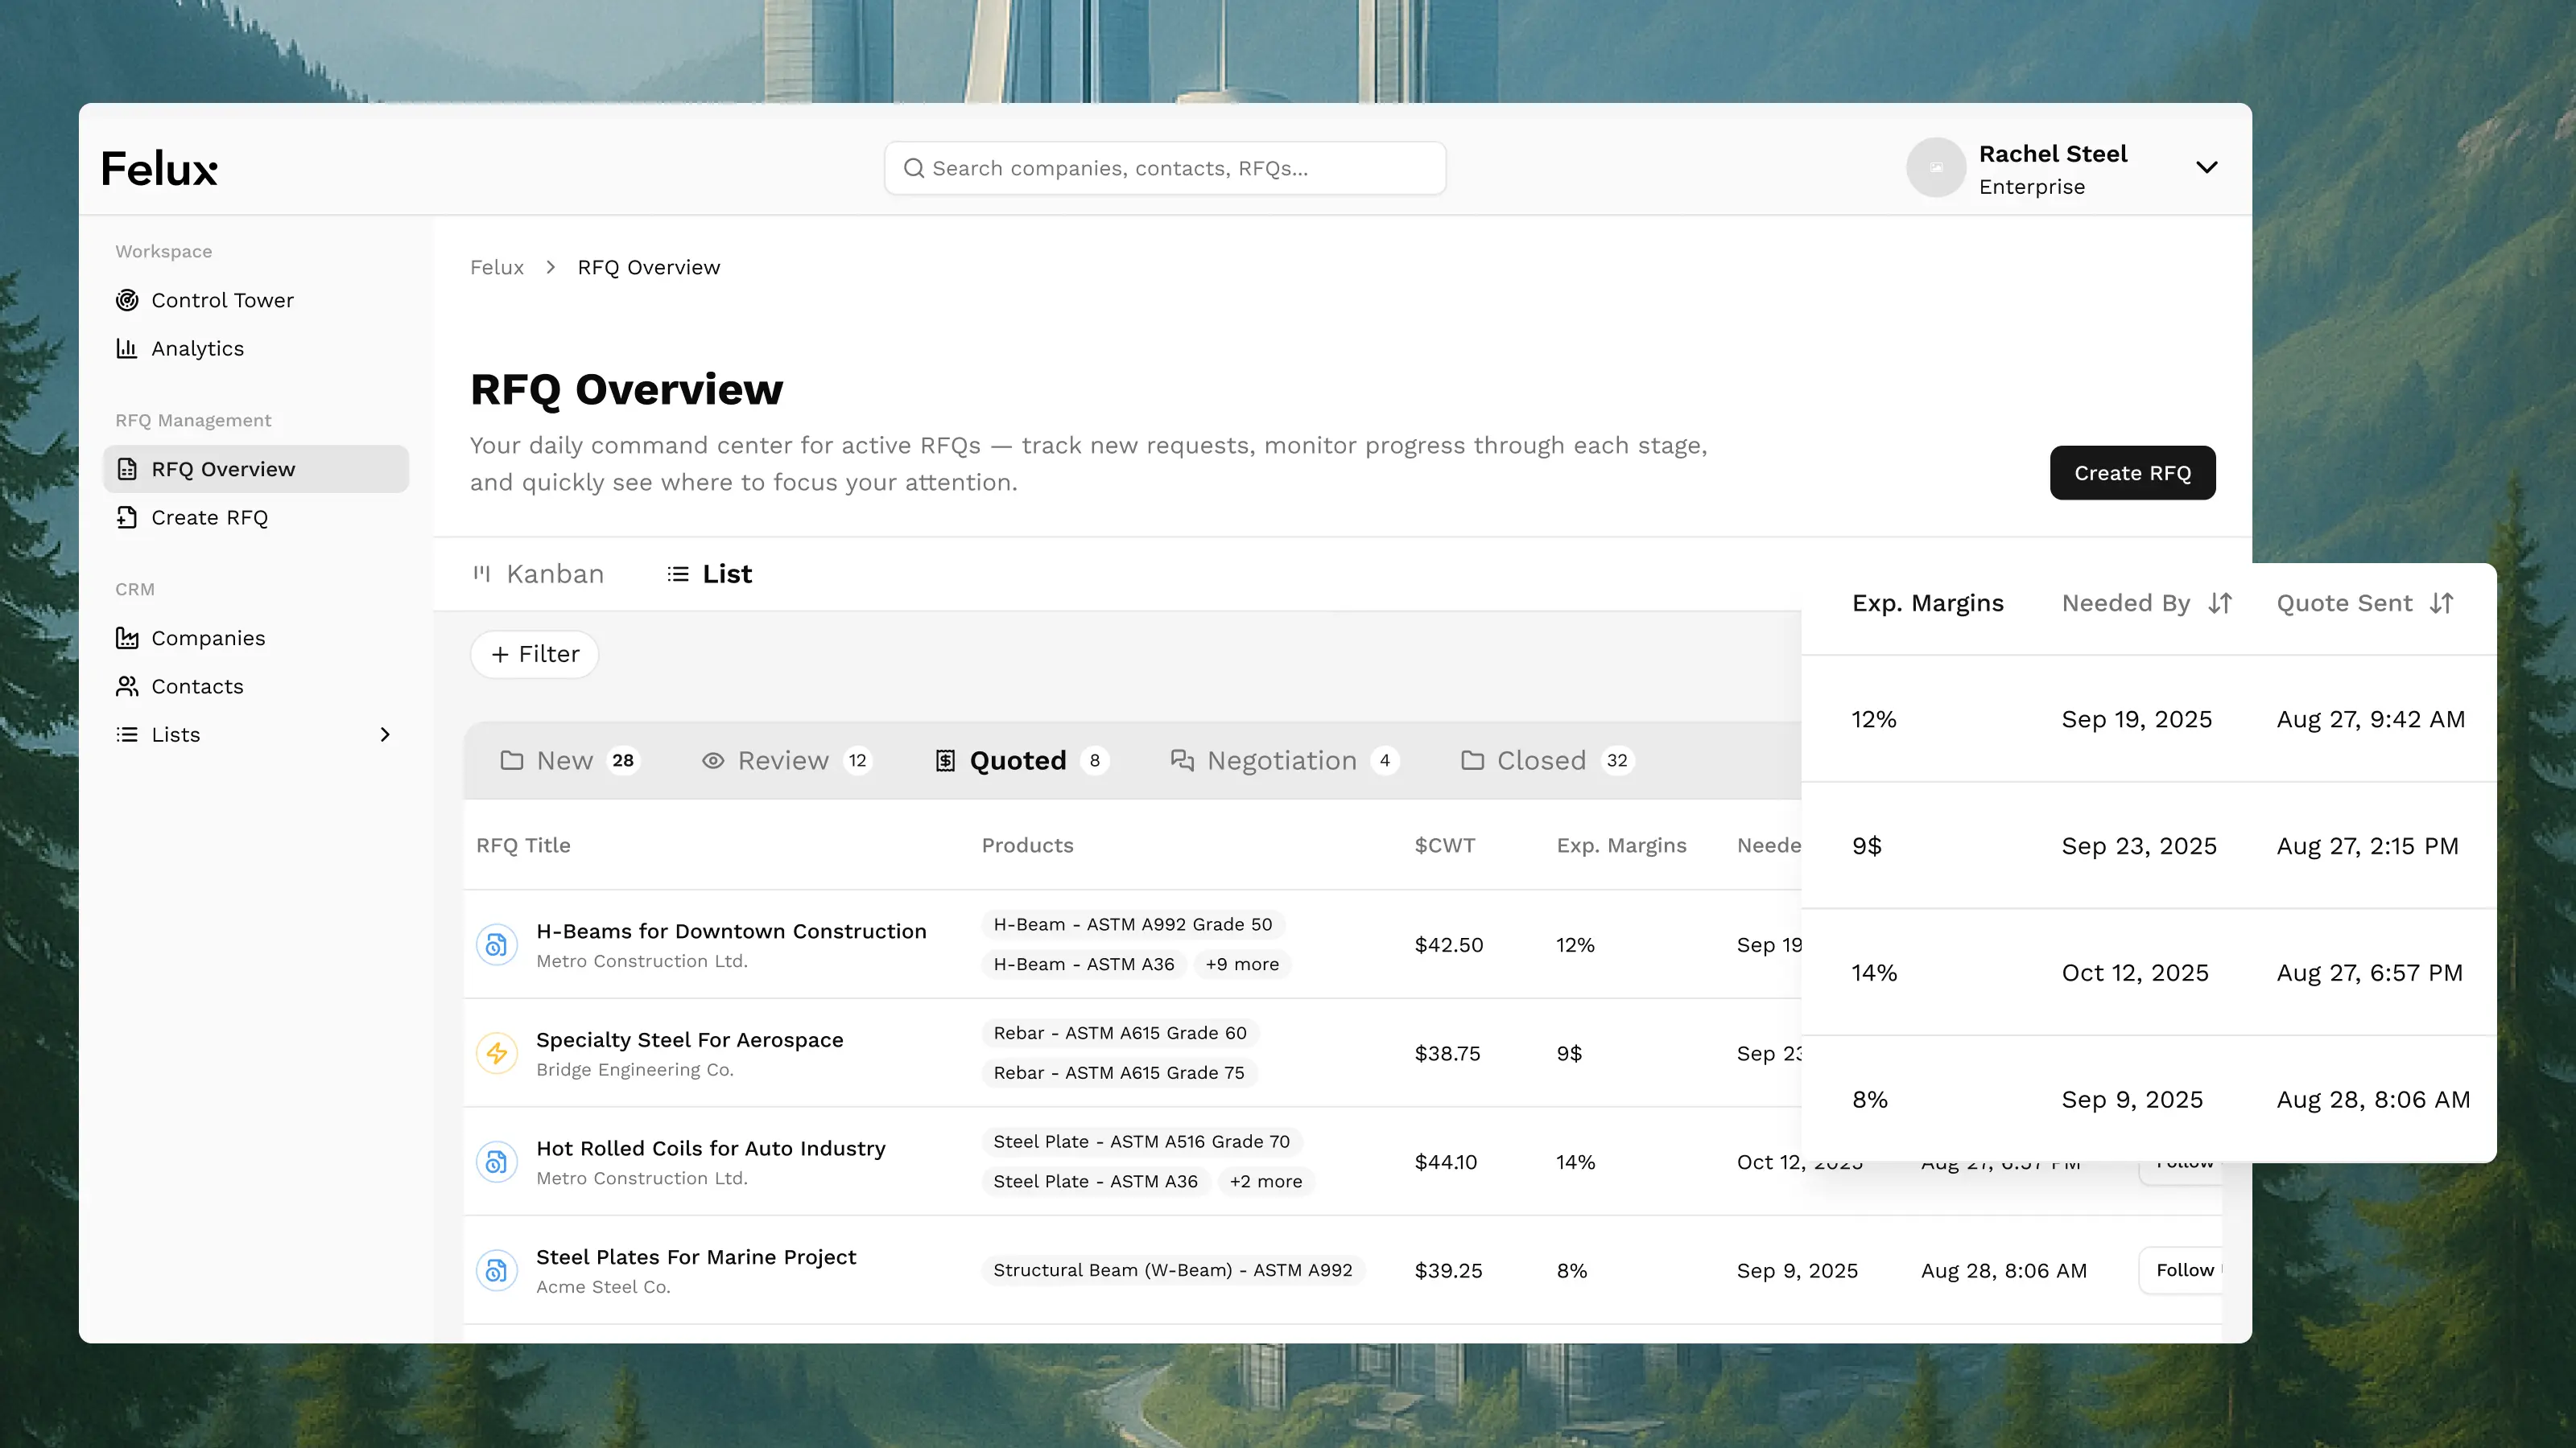Click the Create RFQ sidebar icon

[126, 516]
